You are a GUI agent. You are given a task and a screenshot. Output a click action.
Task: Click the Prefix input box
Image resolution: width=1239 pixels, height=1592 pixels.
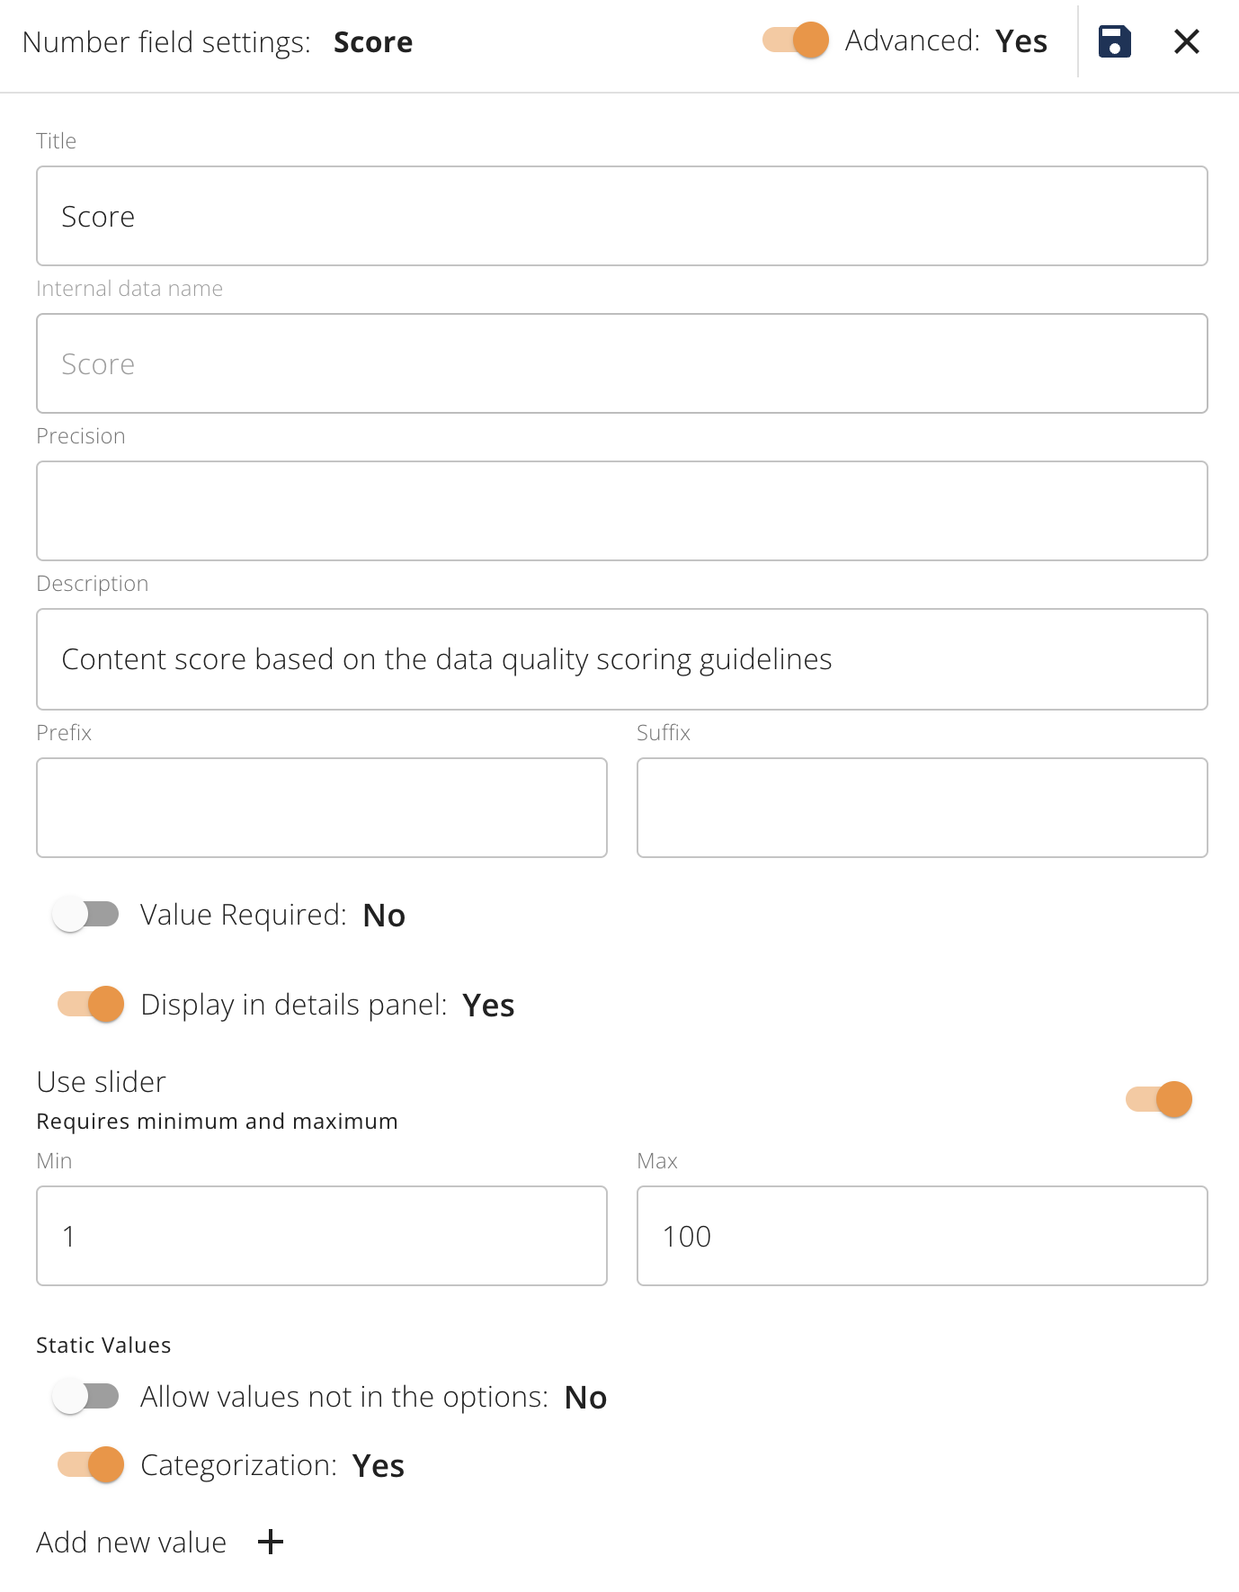322,808
